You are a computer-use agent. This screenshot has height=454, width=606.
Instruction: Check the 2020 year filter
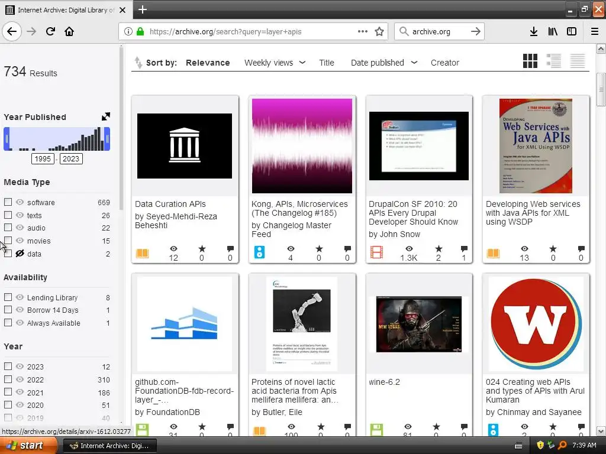(8, 404)
